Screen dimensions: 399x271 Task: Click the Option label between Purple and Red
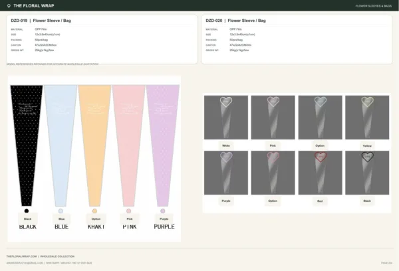coord(273,201)
